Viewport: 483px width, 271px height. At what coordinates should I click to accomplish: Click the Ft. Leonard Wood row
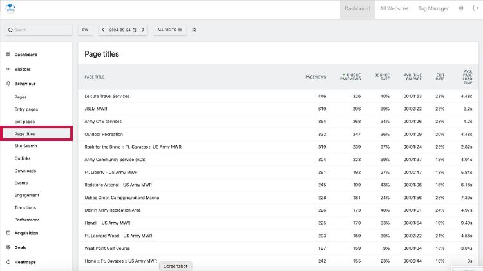coord(278,236)
